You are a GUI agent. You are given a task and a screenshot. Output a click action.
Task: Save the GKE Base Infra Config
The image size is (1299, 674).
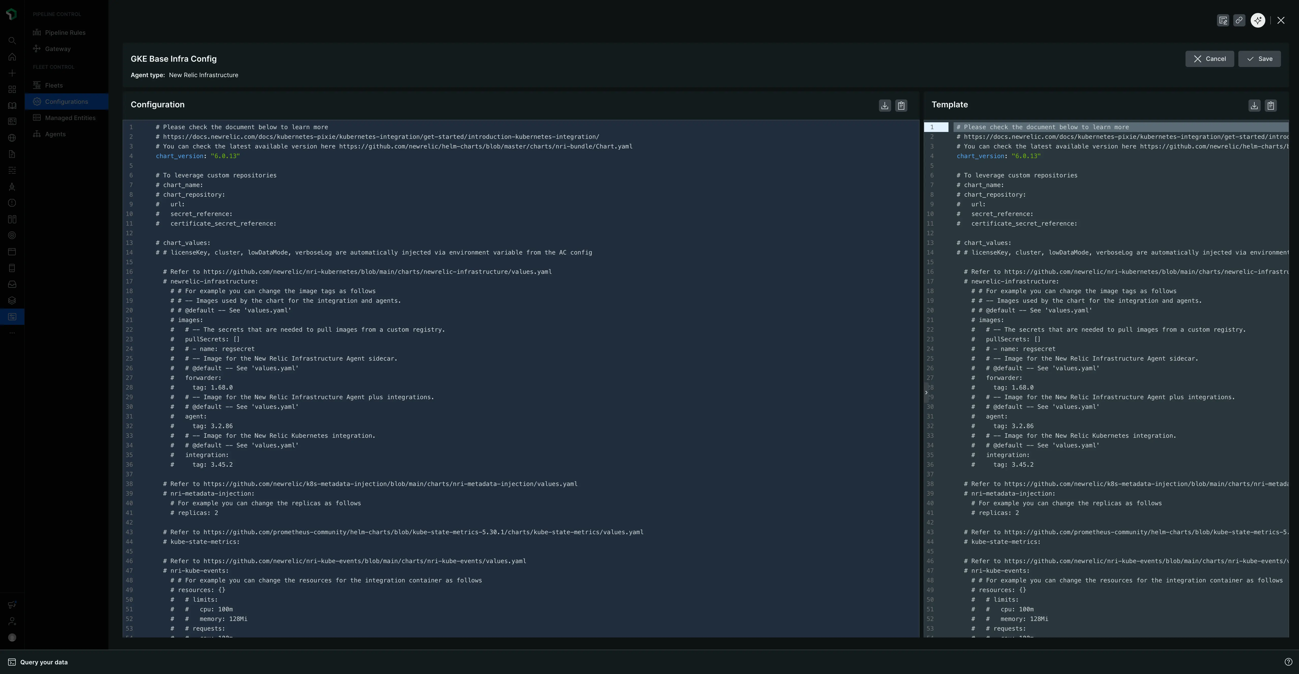[x=1260, y=58]
